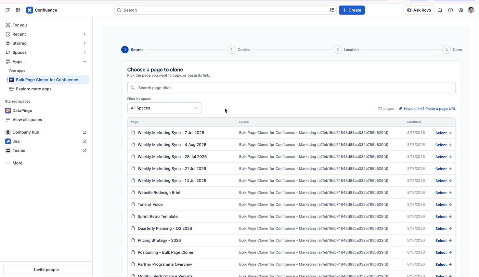Open Company hub external link icon
479x277 pixels.
[x=85, y=132]
